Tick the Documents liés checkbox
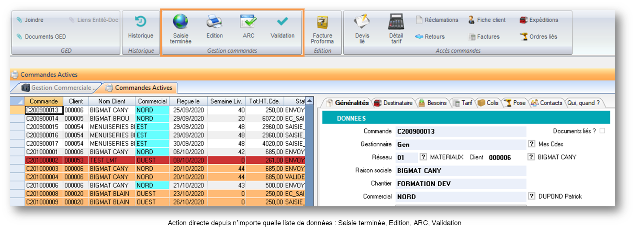The height and width of the screenshot is (232, 635). [x=602, y=131]
